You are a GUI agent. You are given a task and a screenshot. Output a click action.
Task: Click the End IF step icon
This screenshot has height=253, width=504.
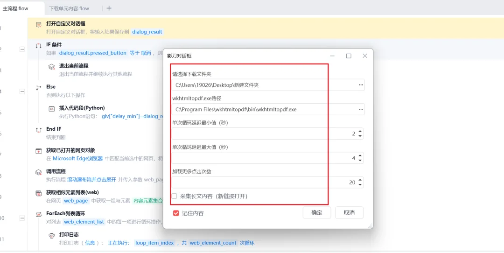click(39, 130)
